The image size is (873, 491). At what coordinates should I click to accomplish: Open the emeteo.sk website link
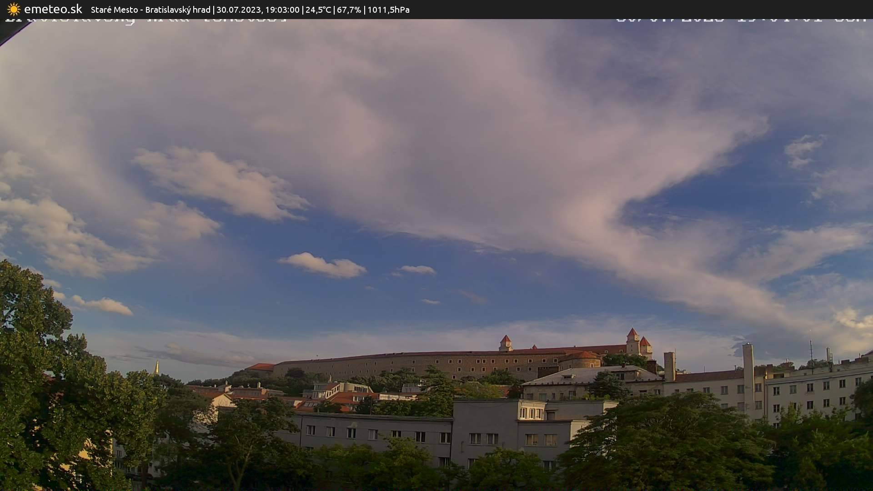point(52,9)
